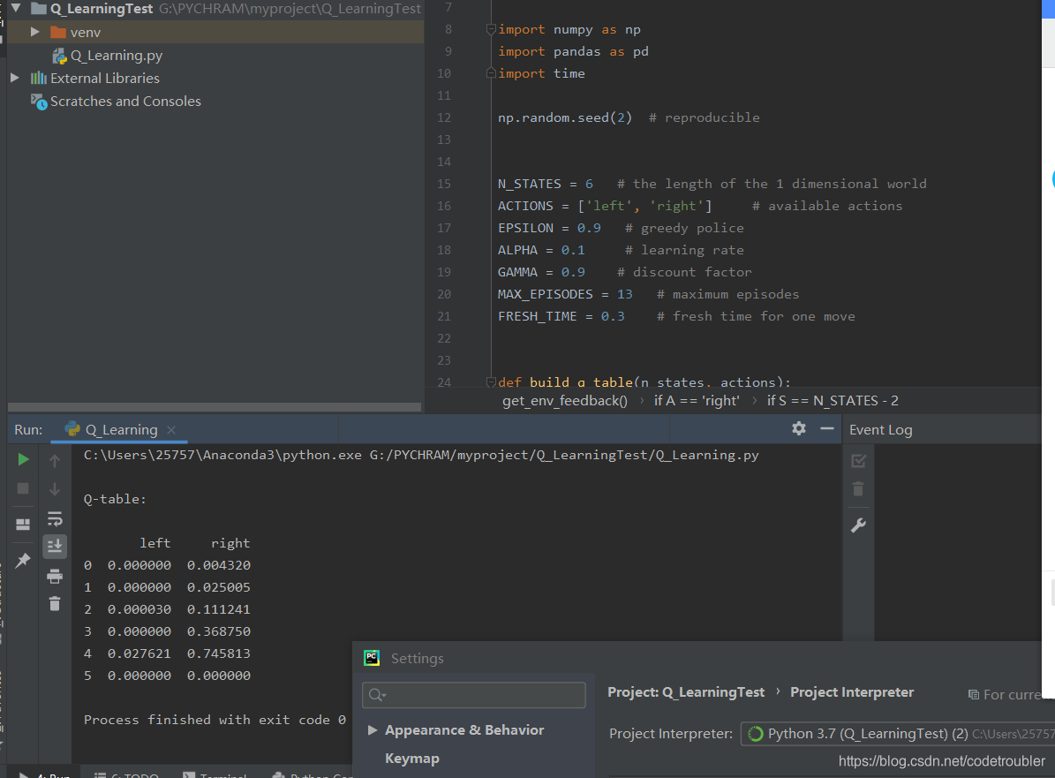Select the venv folder row
Screen dimensions: 1055x778
215,32
